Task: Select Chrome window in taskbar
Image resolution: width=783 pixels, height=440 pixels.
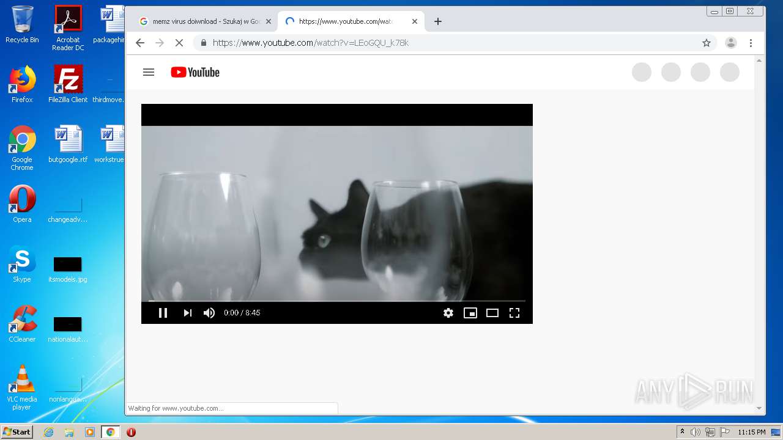Action: click(x=111, y=432)
